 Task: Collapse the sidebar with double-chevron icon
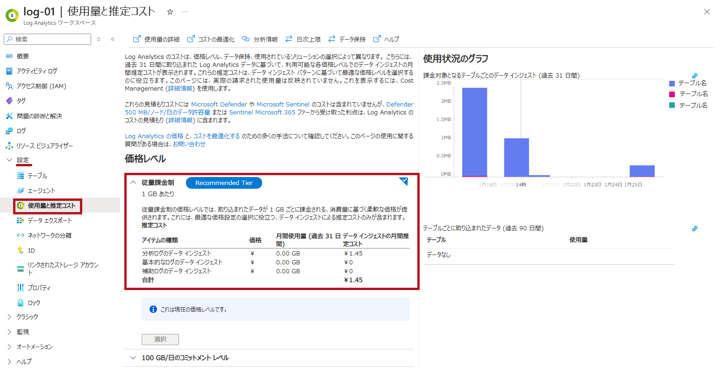coord(113,39)
